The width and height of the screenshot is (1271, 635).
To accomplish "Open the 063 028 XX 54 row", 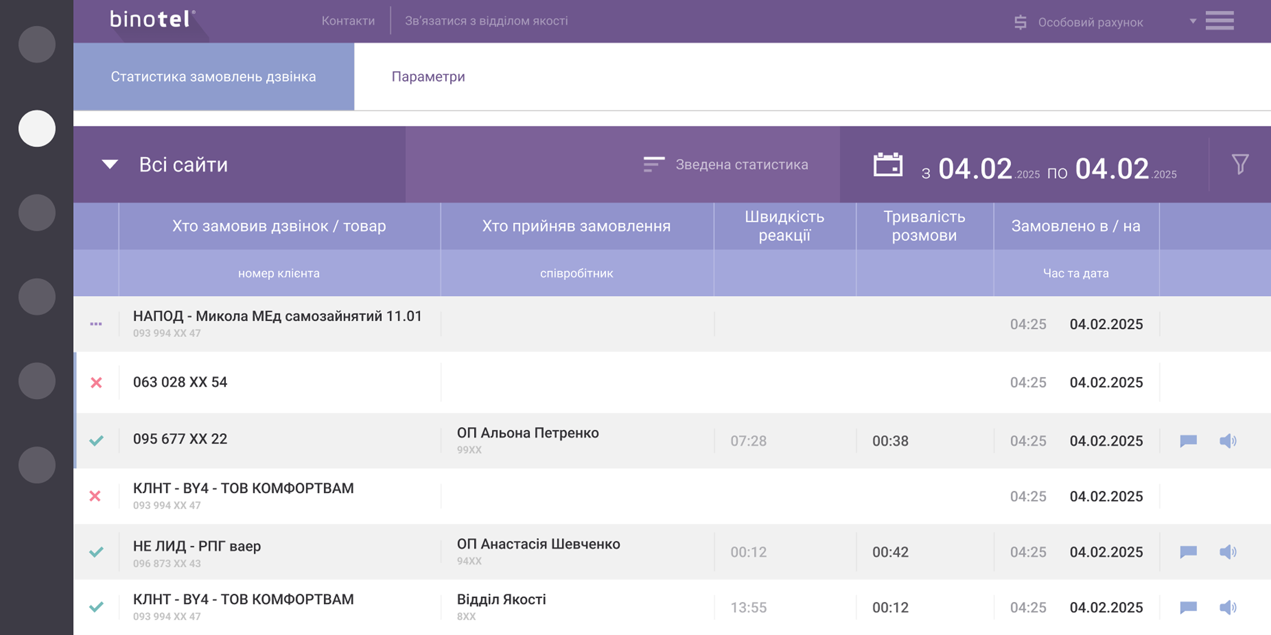I will 180,382.
